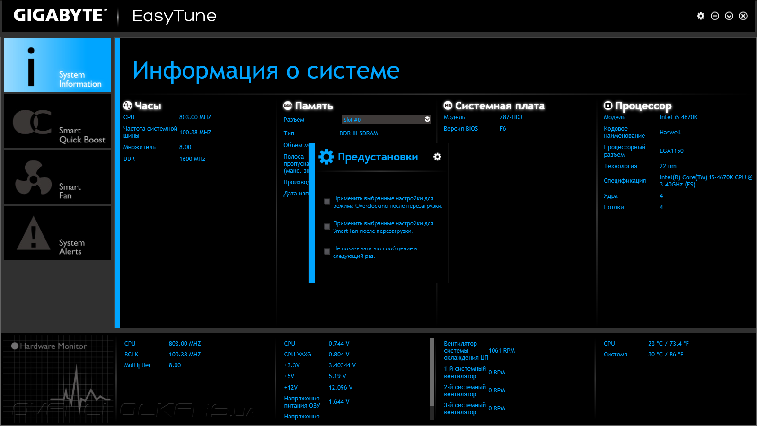Switch to Smart Quick Boost tab
757x426 pixels.
coord(57,121)
